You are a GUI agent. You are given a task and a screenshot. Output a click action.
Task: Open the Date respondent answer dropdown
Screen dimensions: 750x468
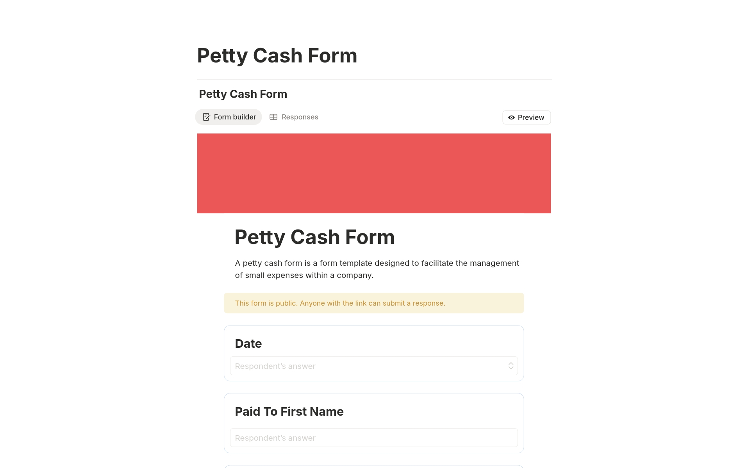point(373,366)
